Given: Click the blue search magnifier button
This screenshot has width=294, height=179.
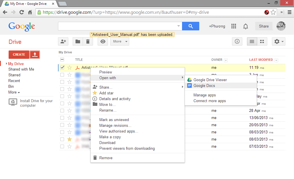Looking at the screenshot, I should [191, 26].
